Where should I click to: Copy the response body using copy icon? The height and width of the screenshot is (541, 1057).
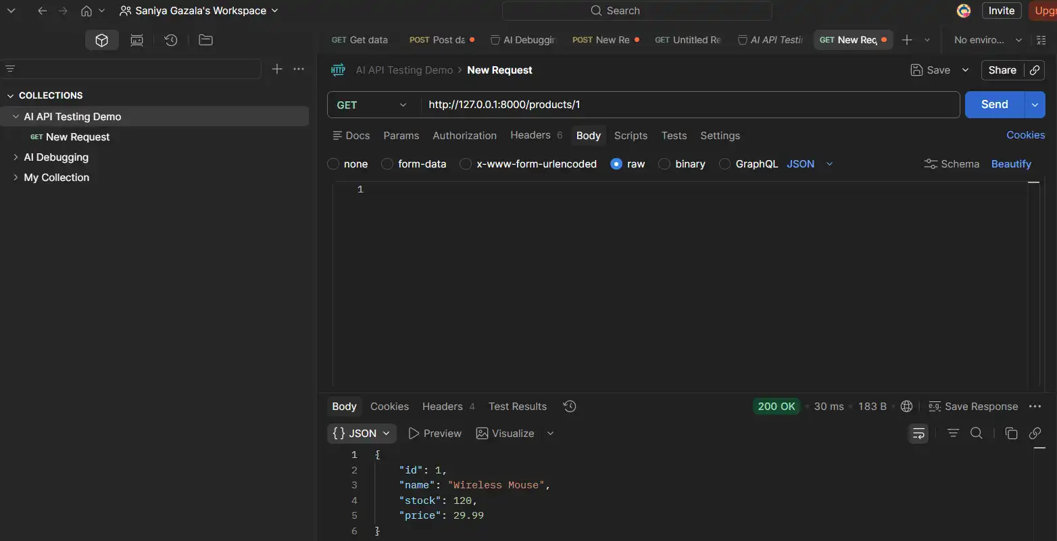1011,434
